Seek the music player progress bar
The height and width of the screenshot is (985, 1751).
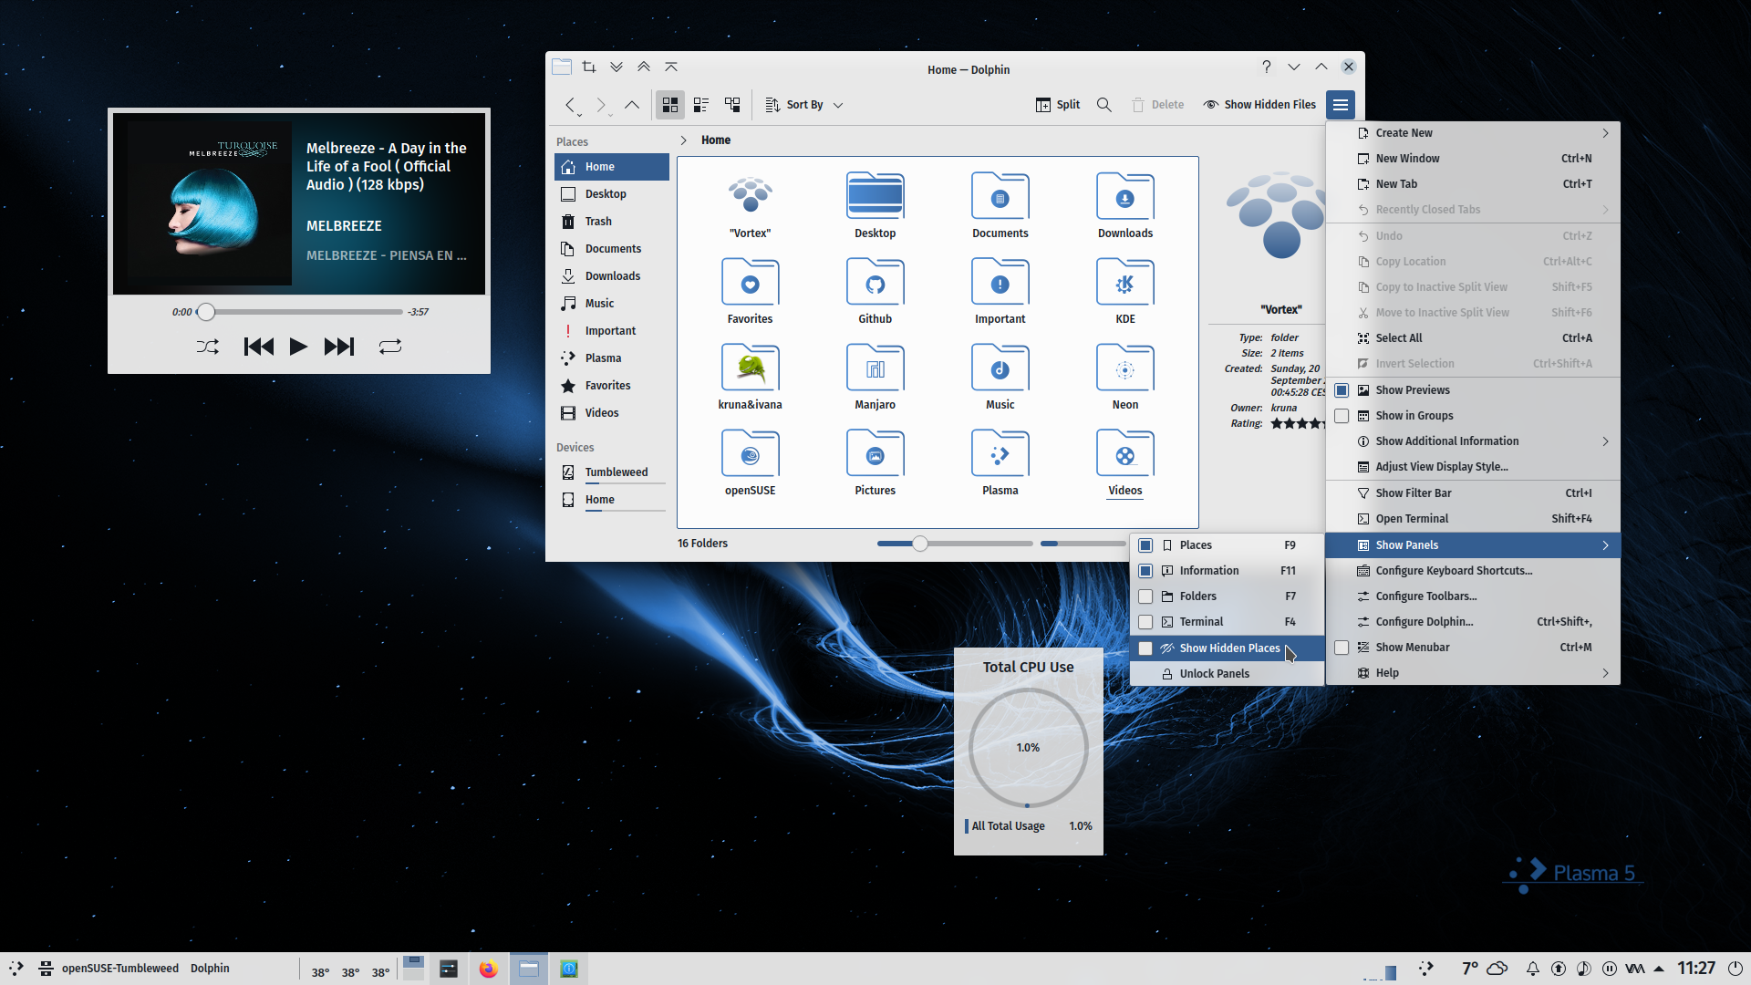click(x=300, y=312)
